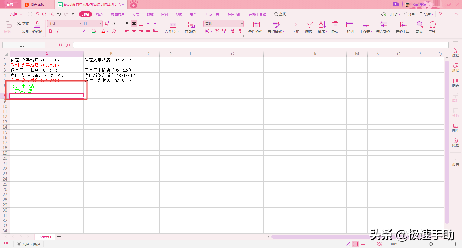
Task: Open the 文件 file menu
Action: [13, 14]
